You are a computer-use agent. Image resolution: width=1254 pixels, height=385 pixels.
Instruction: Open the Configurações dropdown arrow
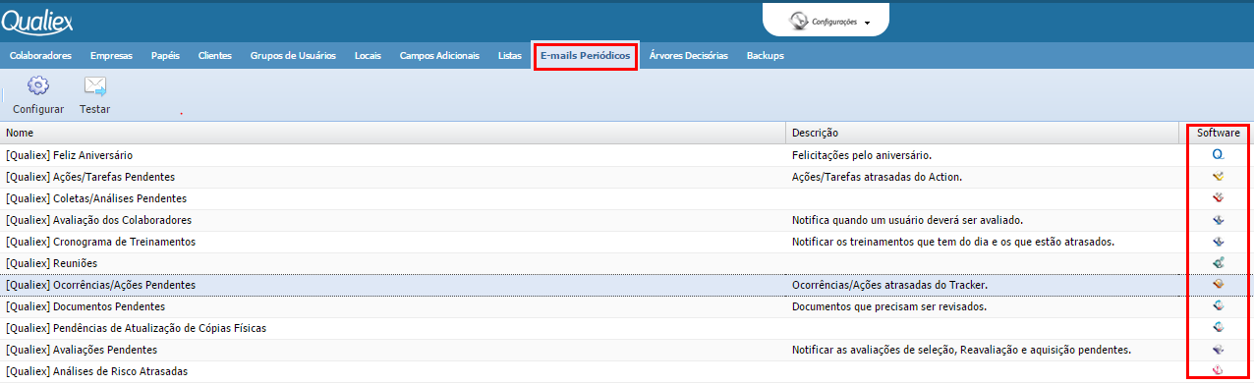coord(868,23)
